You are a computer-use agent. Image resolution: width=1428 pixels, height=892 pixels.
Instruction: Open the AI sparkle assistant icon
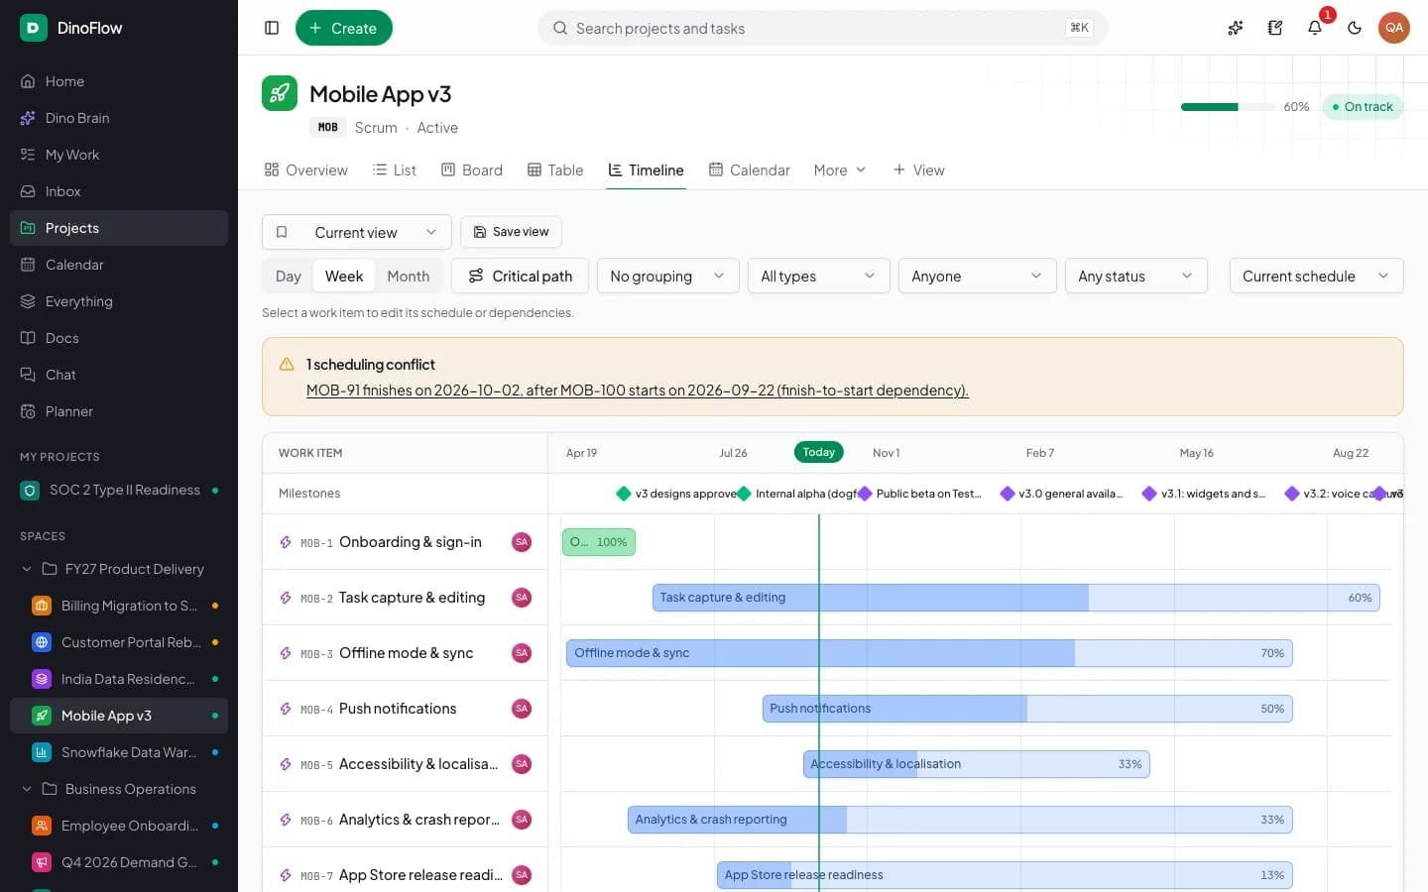coord(1236,28)
